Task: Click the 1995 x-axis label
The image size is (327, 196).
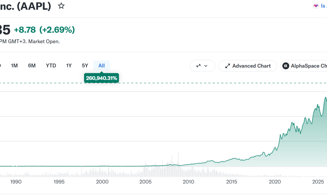Action: tap(59, 182)
